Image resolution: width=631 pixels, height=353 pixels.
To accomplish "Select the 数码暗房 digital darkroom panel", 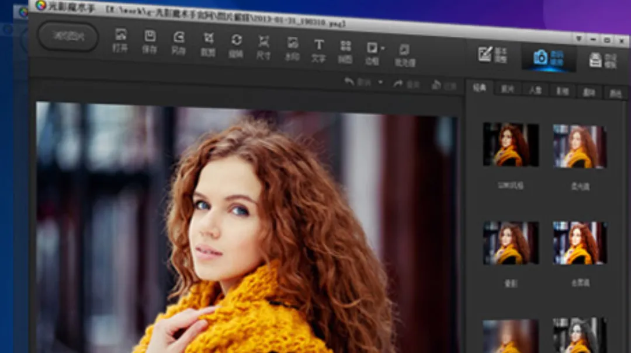I will click(x=549, y=58).
